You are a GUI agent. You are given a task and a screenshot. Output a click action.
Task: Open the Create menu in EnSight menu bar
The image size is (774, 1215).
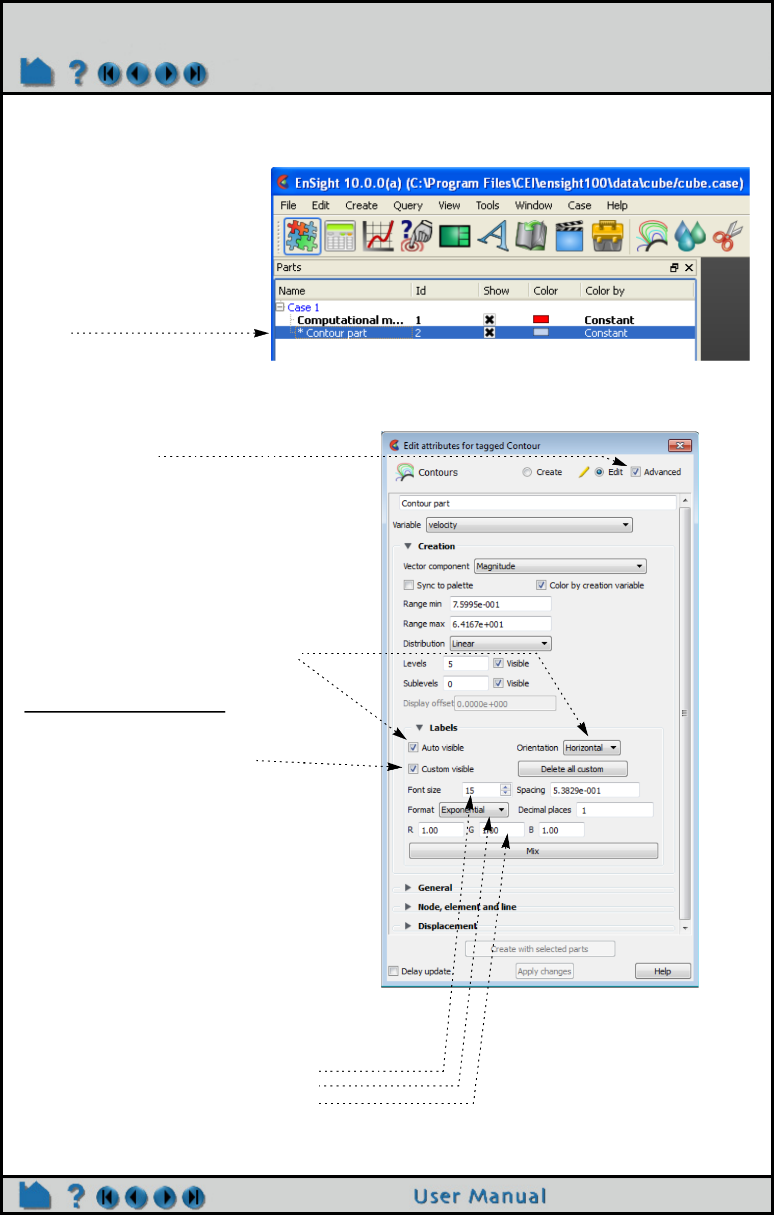click(362, 206)
